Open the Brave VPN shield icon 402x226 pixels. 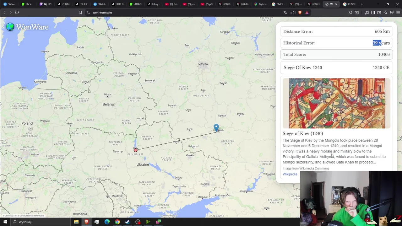pos(392,13)
